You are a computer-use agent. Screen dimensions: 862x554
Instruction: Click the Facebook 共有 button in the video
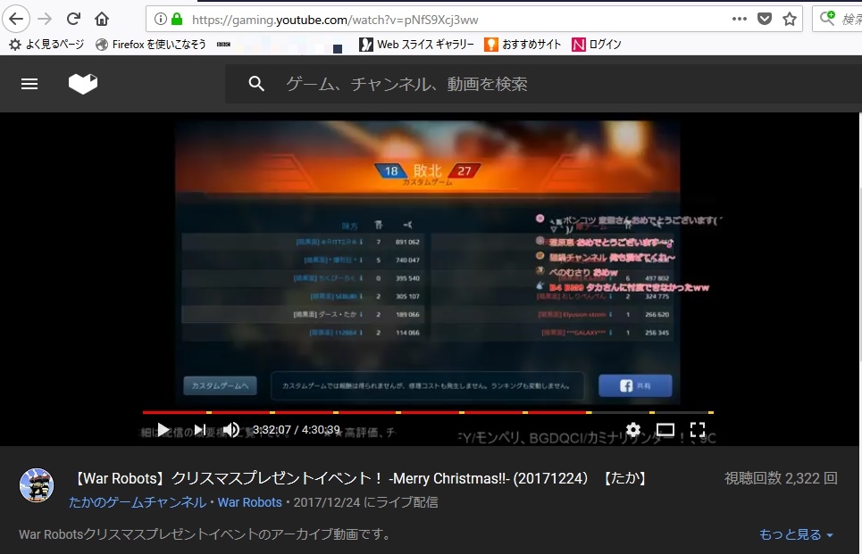pos(635,385)
